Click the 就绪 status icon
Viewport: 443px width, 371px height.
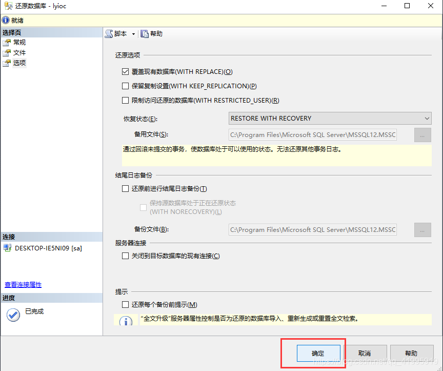[5, 20]
